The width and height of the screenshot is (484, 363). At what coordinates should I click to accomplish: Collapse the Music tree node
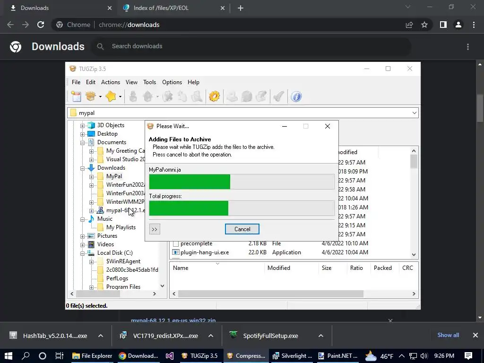82,219
